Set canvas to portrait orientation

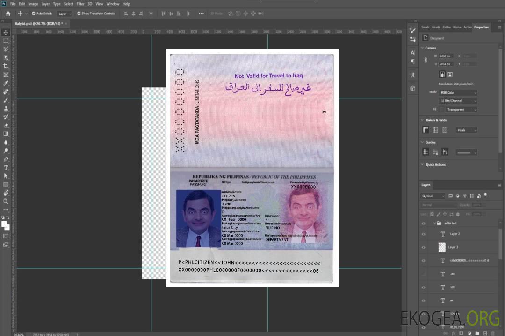pos(442,75)
